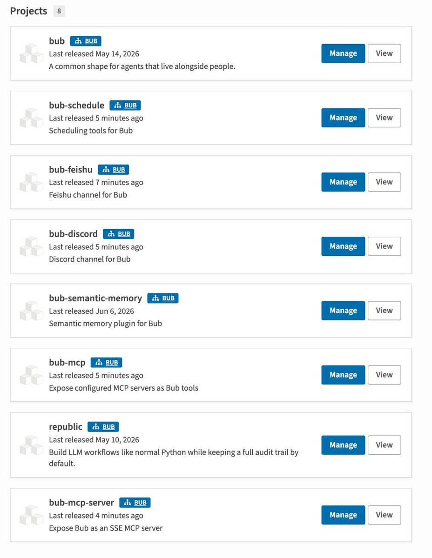The height and width of the screenshot is (558, 432).
Task: Click the package cube icon for bub-semantic-memory
Action: click(x=31, y=311)
